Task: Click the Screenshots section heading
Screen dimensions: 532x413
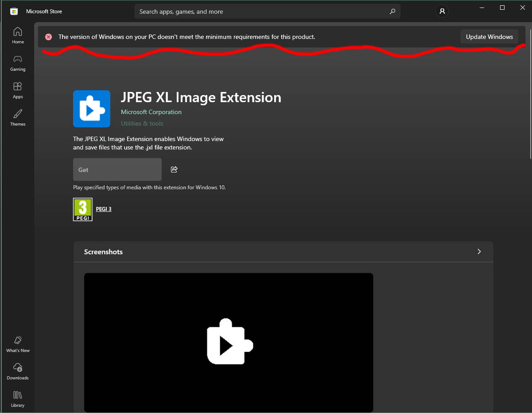Action: coord(103,252)
